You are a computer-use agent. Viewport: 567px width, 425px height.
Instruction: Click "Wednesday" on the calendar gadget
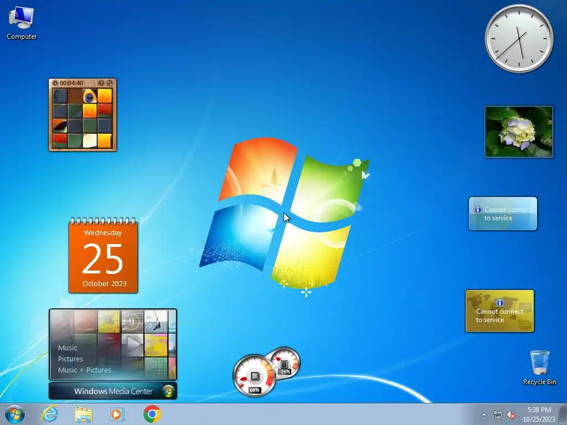tap(103, 233)
